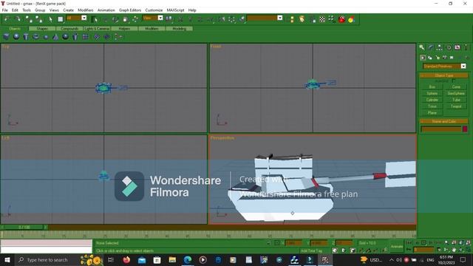
Task: Toggle the Selection Lock icon in status bar
Action: pyautogui.click(x=268, y=243)
